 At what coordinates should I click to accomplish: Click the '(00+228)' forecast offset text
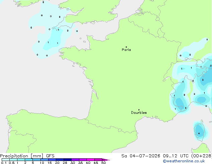202,156
